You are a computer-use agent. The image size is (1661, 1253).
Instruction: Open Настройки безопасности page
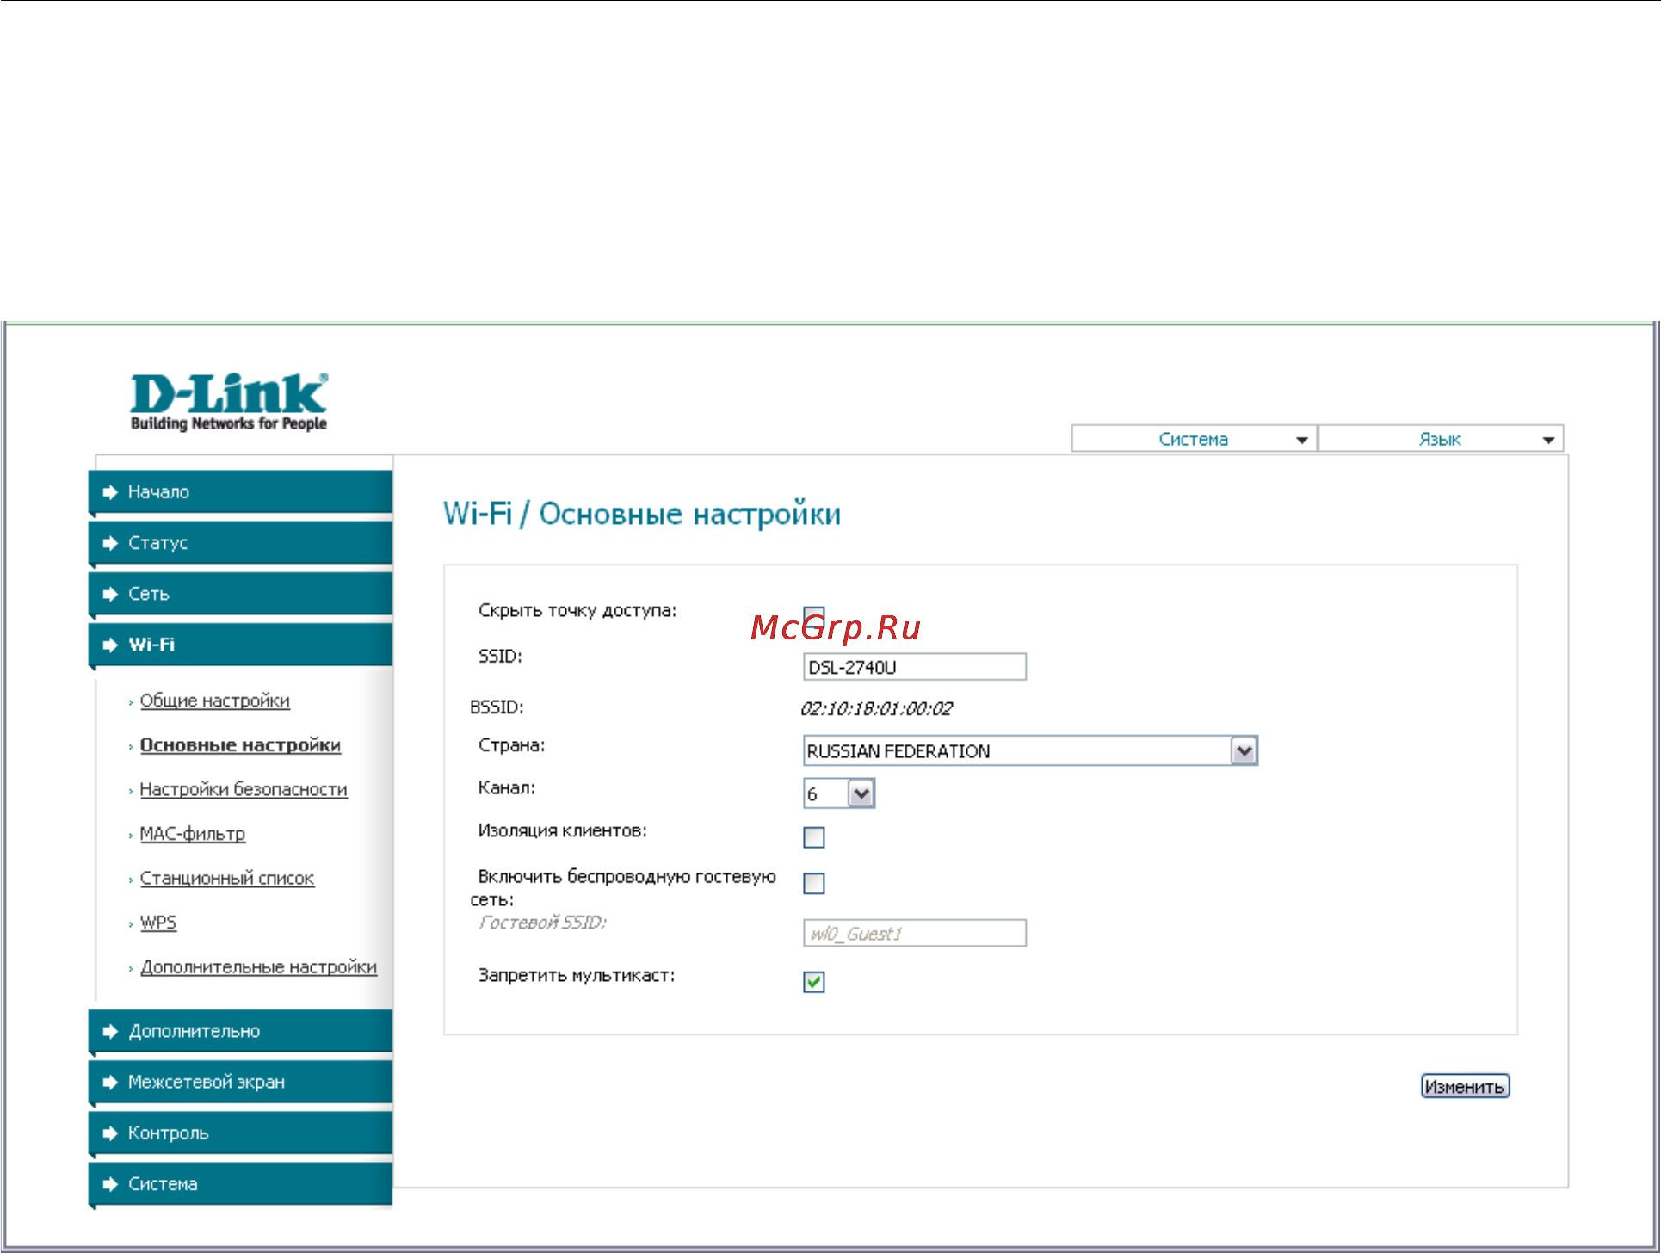pos(244,789)
